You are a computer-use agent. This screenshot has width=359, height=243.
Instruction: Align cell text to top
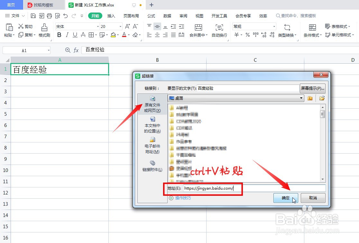pyautogui.click(x=149, y=27)
